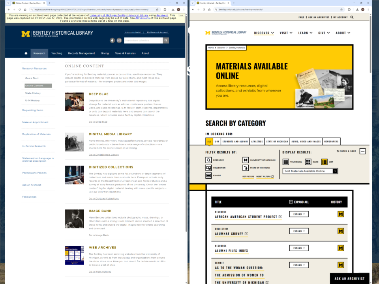Click Filter & Sort label
Viewport: 379px width, 284px height.
[x=346, y=151]
